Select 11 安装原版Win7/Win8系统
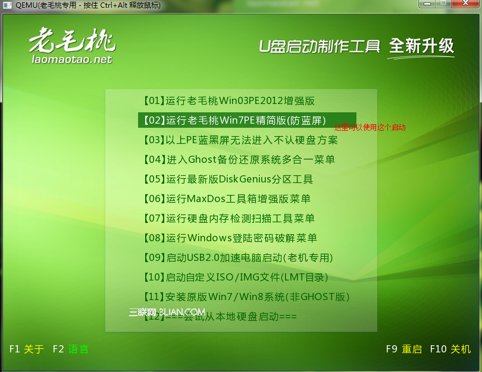Screen dimensions: 482x372 tap(246, 297)
